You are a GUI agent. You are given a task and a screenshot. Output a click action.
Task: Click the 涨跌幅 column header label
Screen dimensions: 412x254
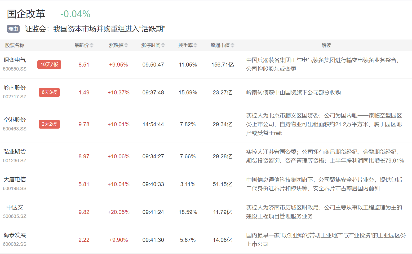click(116, 45)
